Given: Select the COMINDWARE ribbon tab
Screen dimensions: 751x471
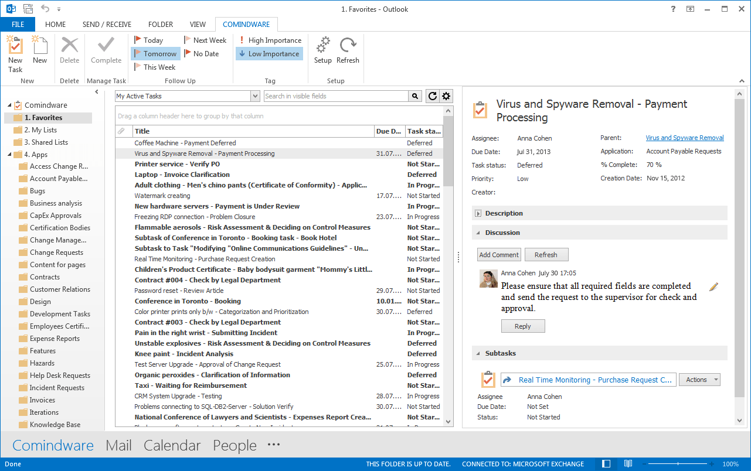Looking at the screenshot, I should [x=246, y=25].
